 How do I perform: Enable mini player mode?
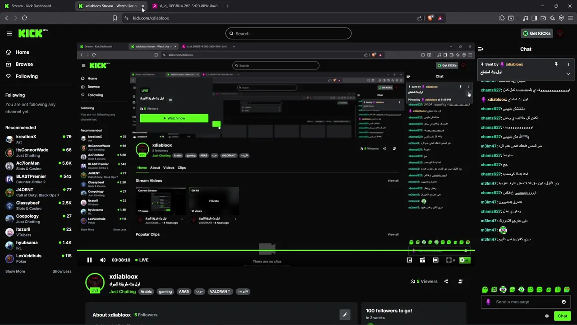point(409,260)
